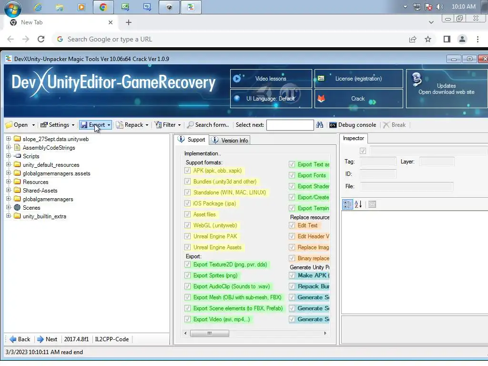Open the Repack dropdown arrow
488x366 pixels.
click(147, 125)
